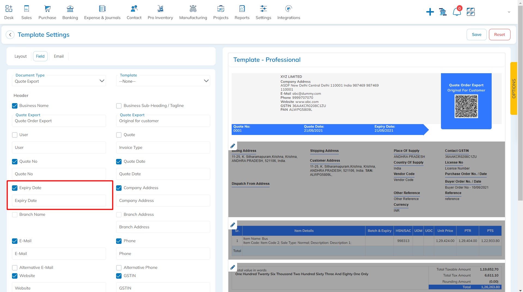The height and width of the screenshot is (292, 523).
Task: Open the Banking module icon
Action: click(x=70, y=9)
